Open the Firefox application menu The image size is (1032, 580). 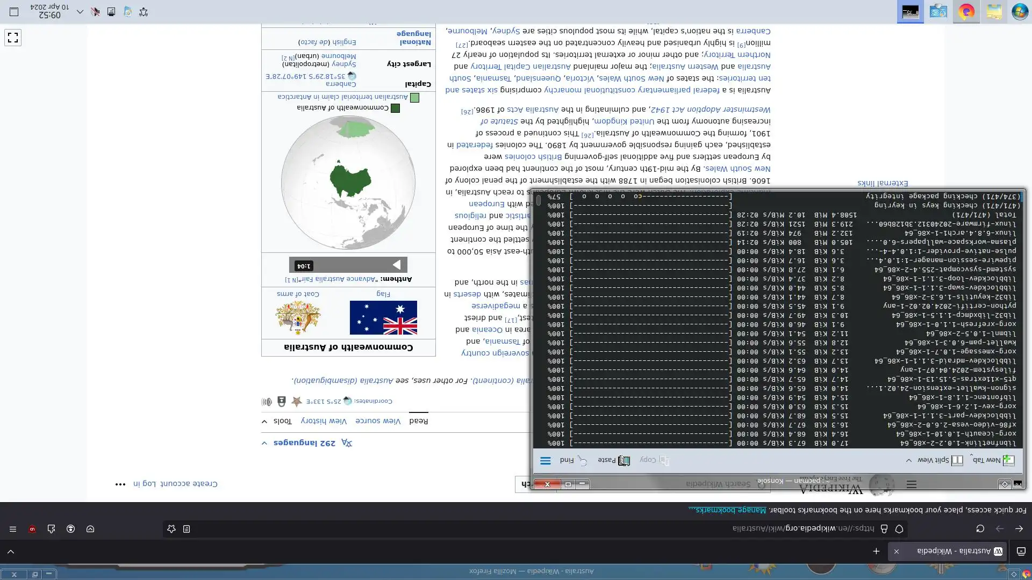click(x=13, y=529)
